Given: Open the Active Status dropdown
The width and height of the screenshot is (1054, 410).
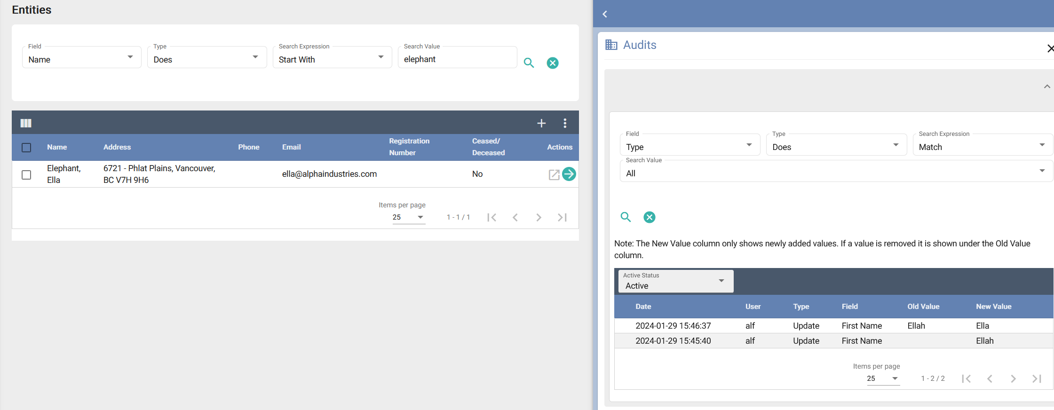Looking at the screenshot, I should pyautogui.click(x=675, y=281).
